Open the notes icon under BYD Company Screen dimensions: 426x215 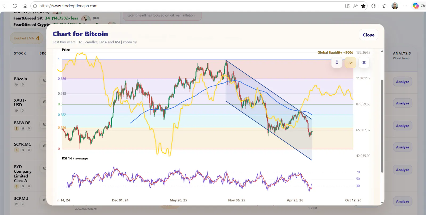(23, 186)
